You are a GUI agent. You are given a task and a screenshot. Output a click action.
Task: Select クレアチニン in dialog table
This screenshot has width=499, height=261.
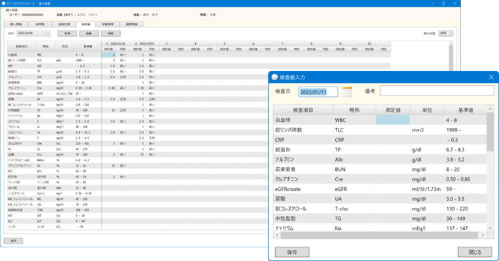[287, 179]
